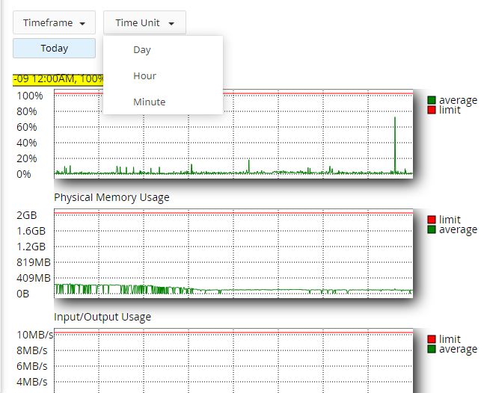Click the Input/Output Usage heading
The image size is (487, 393).
(102, 317)
